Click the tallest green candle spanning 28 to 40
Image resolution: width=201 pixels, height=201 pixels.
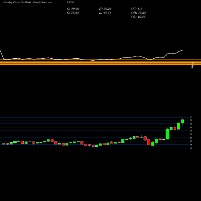168,134
